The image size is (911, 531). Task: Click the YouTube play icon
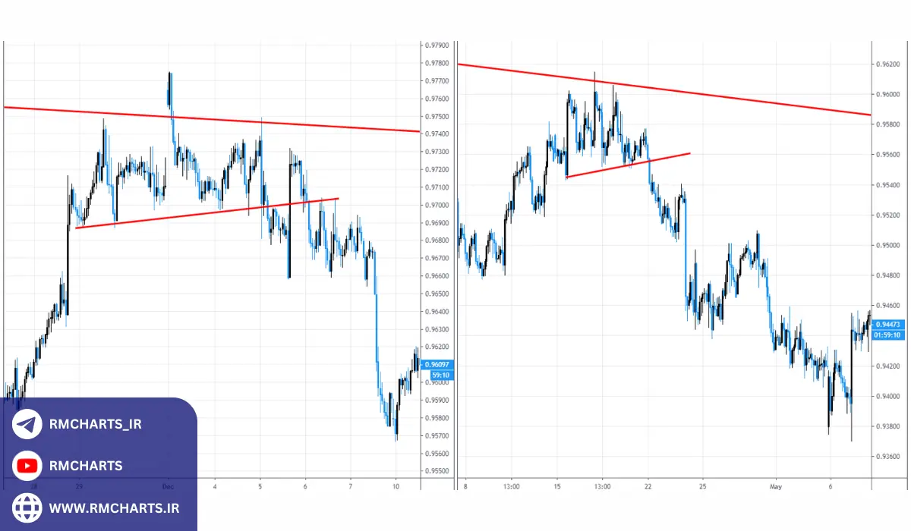27,466
